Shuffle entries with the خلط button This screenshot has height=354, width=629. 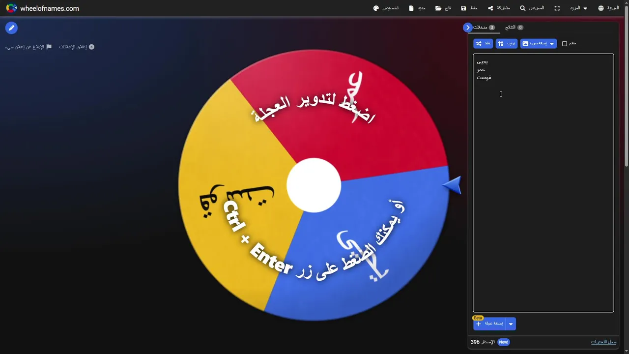(x=483, y=44)
